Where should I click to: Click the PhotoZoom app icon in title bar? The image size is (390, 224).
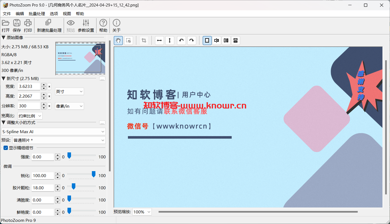(5, 5)
